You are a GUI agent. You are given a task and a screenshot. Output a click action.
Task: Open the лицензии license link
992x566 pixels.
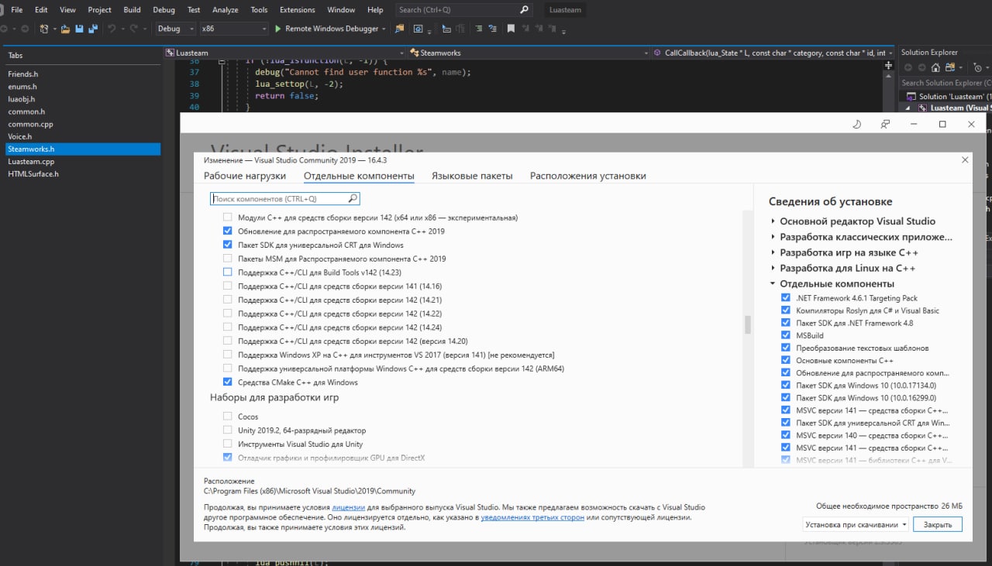tap(348, 508)
